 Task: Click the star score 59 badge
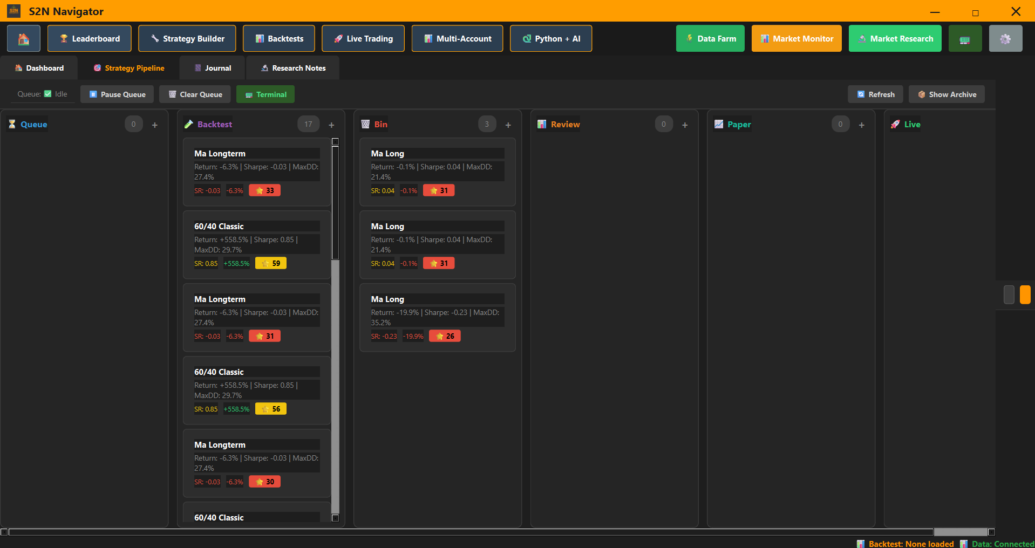tap(271, 263)
